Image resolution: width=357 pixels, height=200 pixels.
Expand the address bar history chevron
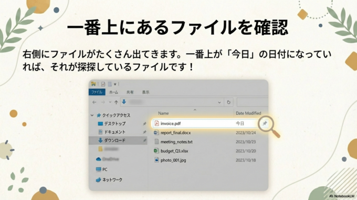coord(219,102)
